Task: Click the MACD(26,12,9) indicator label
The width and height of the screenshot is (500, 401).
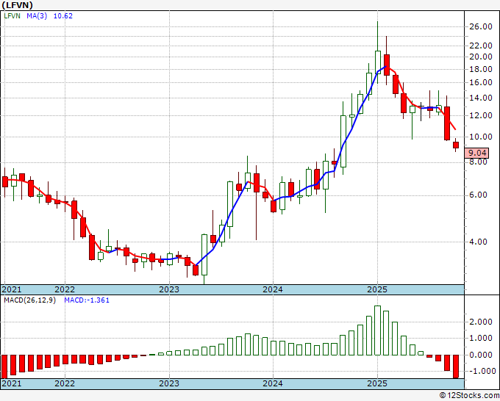Action: [x=30, y=301]
